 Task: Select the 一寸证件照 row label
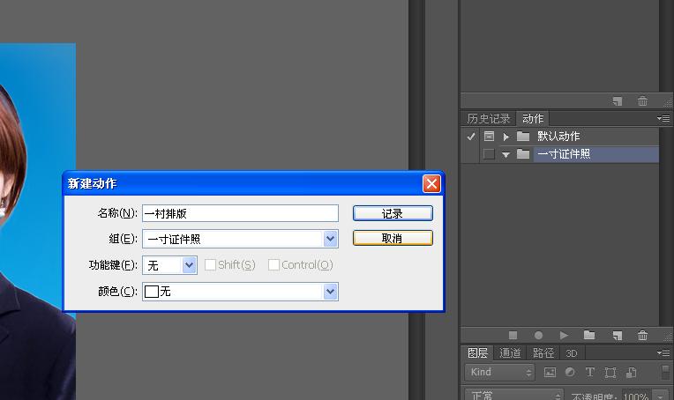point(564,154)
